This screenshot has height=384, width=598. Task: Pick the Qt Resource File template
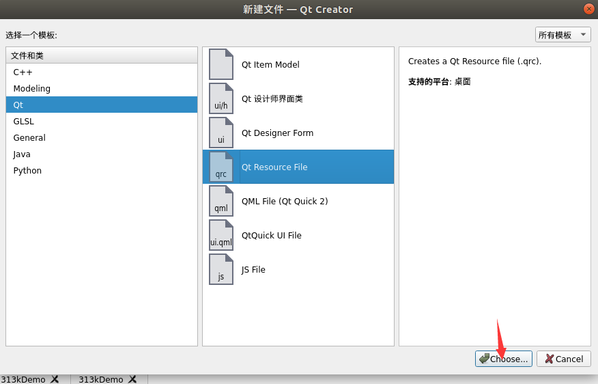[x=298, y=167]
